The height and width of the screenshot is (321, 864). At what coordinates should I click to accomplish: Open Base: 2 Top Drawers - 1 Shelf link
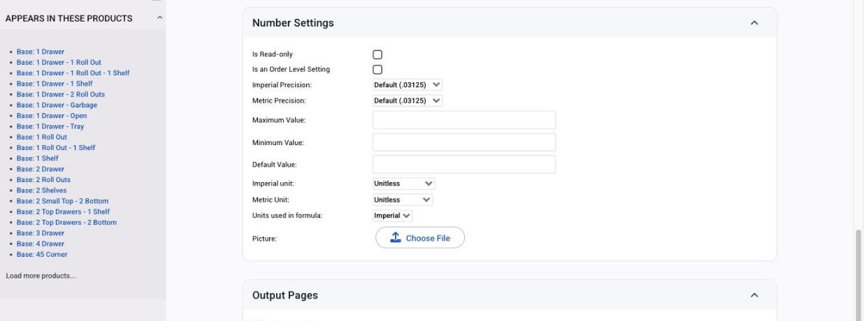tap(63, 211)
